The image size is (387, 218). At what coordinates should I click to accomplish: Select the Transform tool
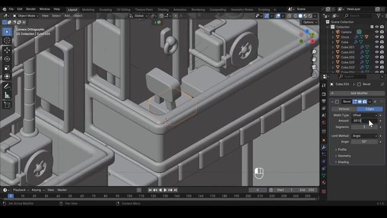coord(7,76)
